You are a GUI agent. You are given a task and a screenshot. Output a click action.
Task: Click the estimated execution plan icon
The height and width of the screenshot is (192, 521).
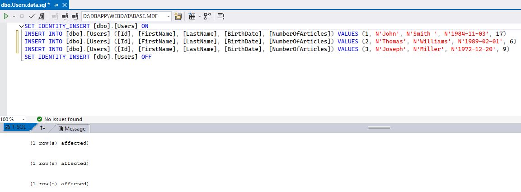click(x=42, y=16)
